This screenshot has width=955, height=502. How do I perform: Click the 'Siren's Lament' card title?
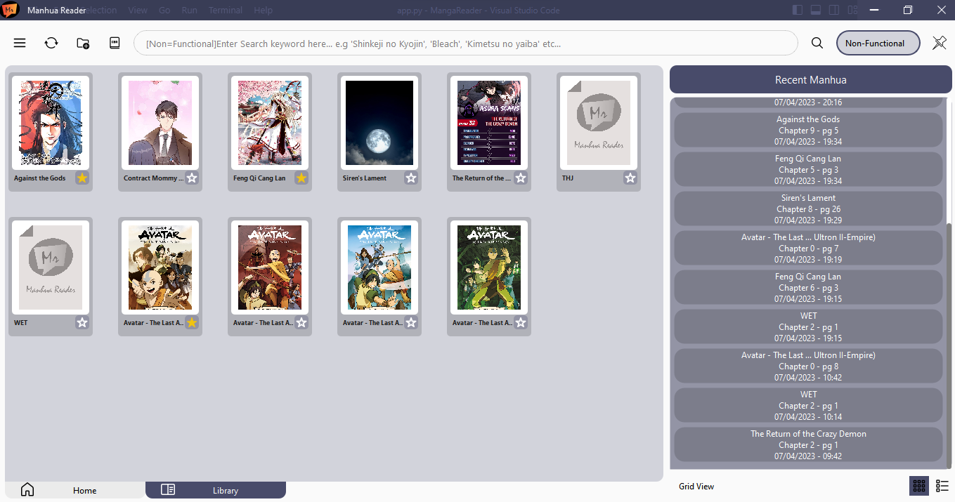(365, 178)
